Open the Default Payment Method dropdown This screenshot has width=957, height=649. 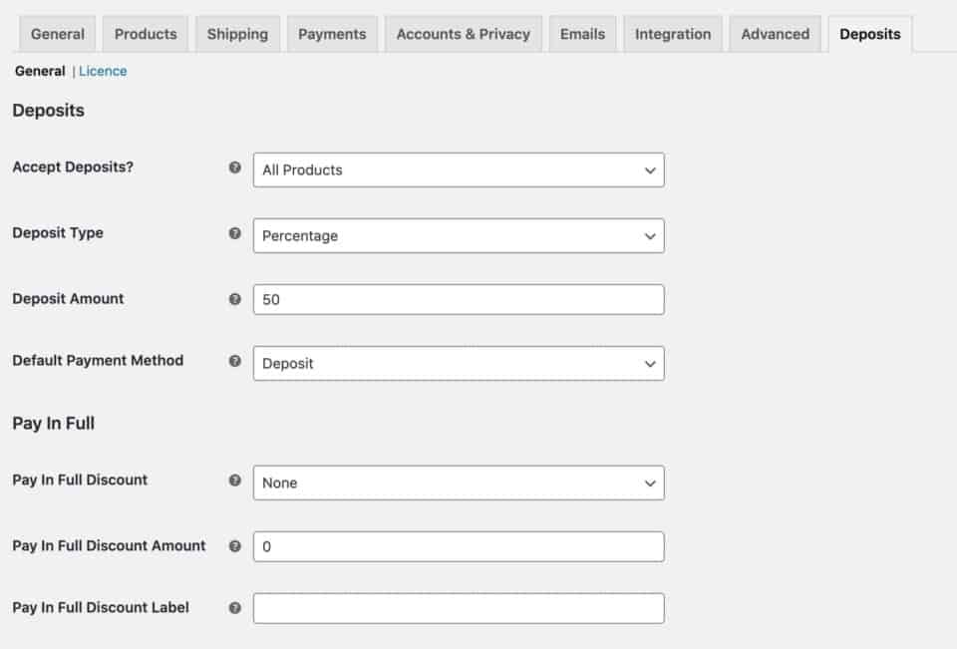pos(459,363)
